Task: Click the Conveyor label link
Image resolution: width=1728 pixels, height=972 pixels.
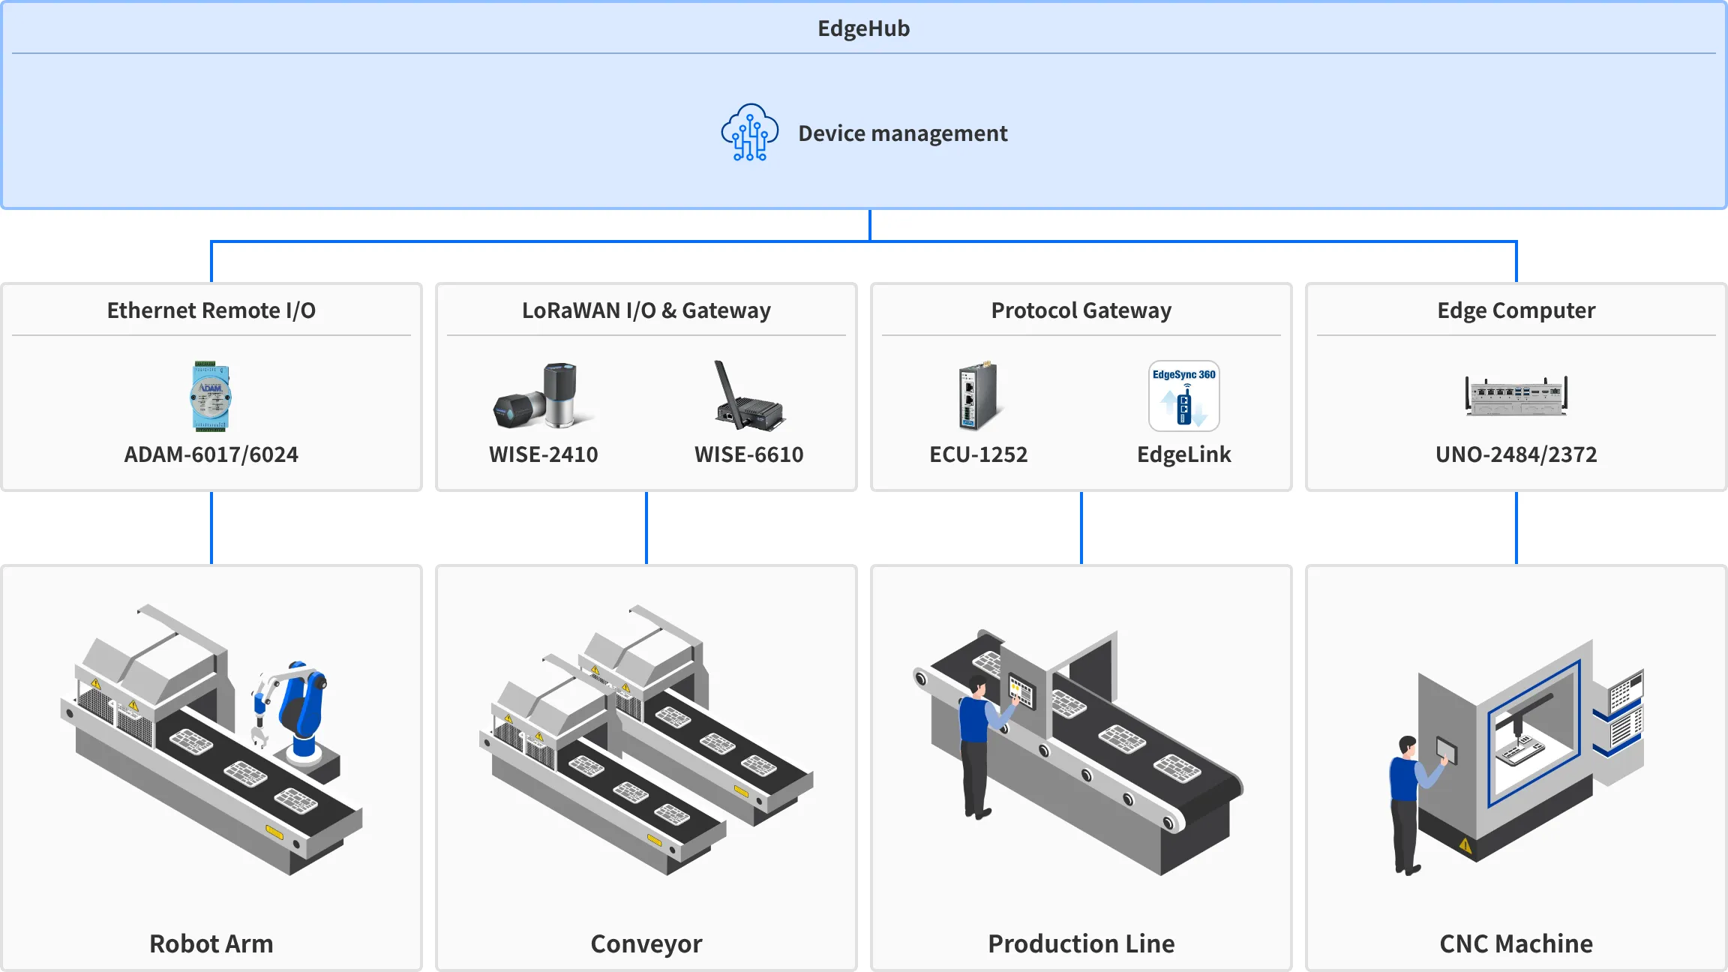Action: point(646,943)
